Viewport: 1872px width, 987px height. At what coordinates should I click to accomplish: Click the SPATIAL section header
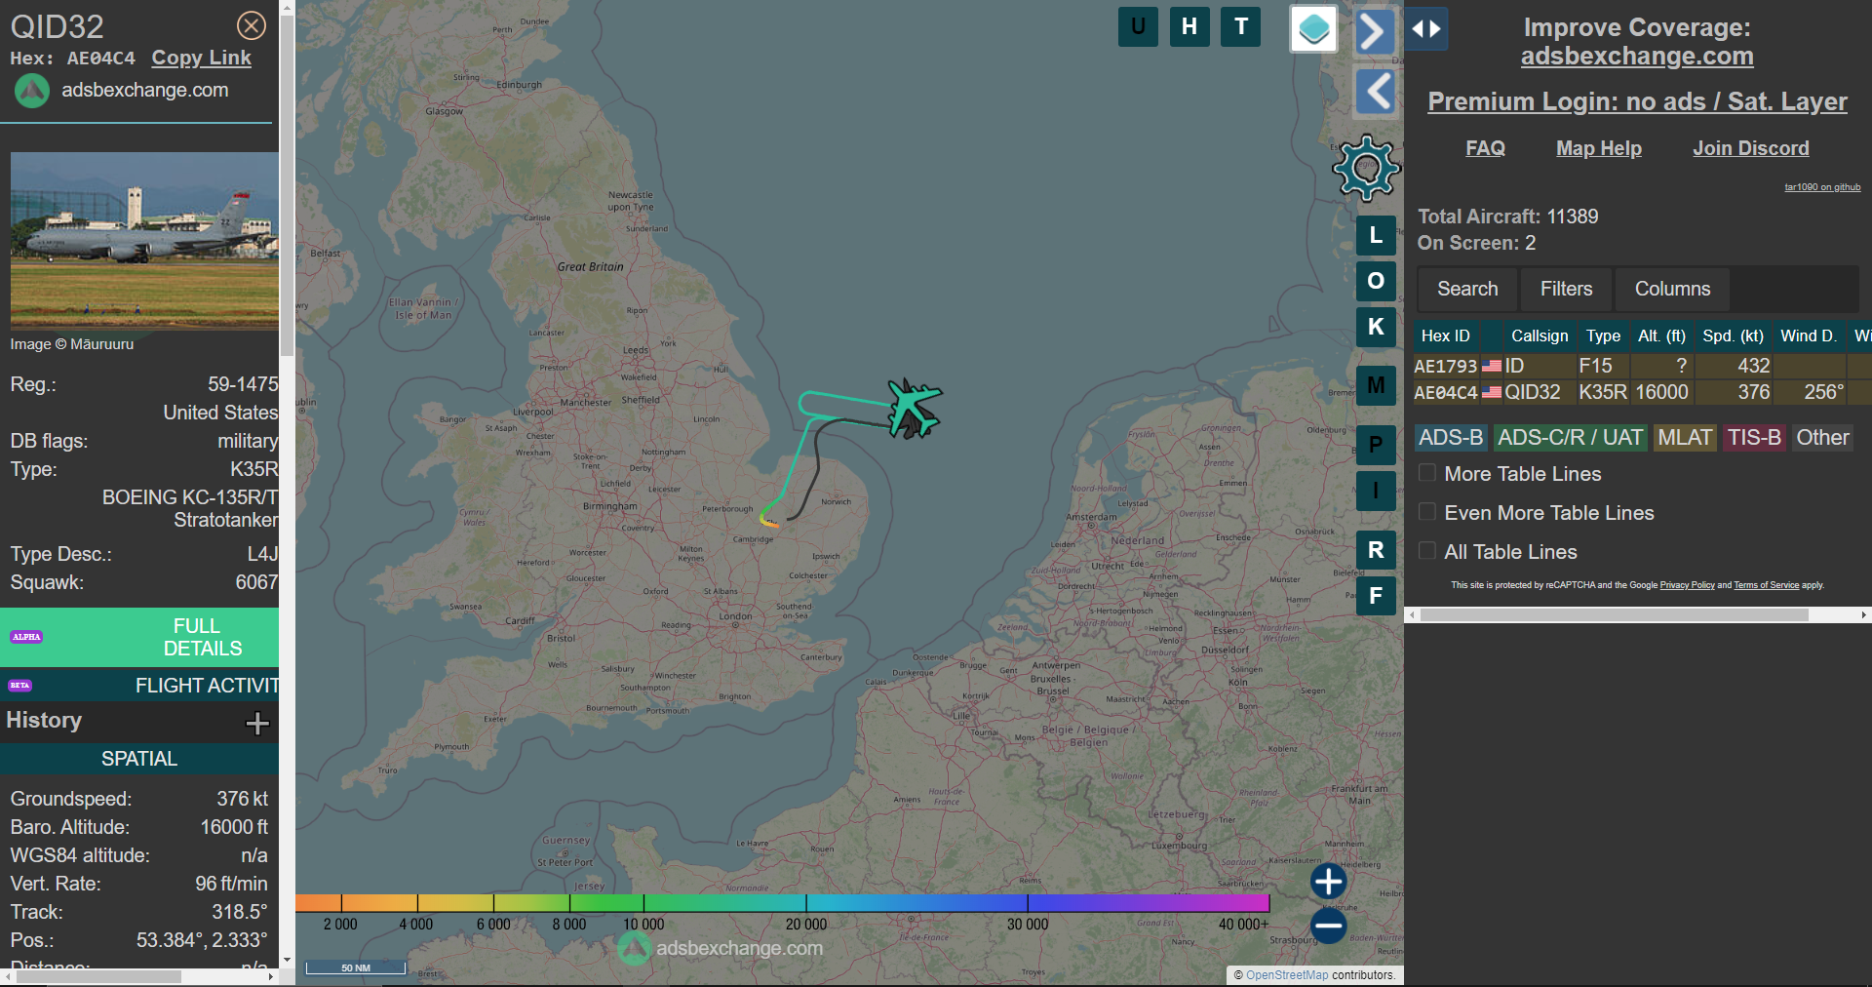pos(139,759)
